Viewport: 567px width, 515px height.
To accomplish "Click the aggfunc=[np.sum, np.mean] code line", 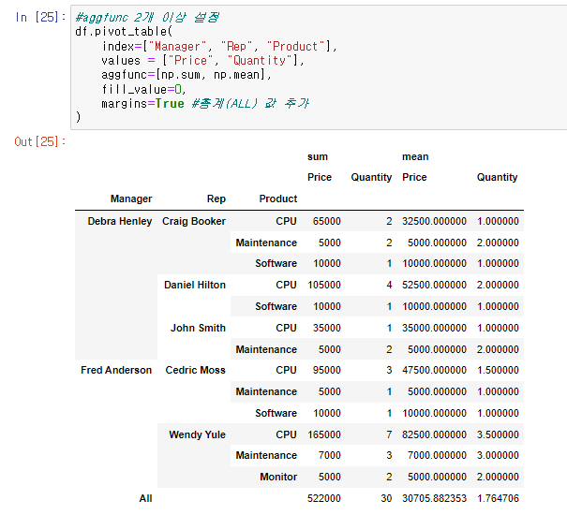I will (187, 75).
